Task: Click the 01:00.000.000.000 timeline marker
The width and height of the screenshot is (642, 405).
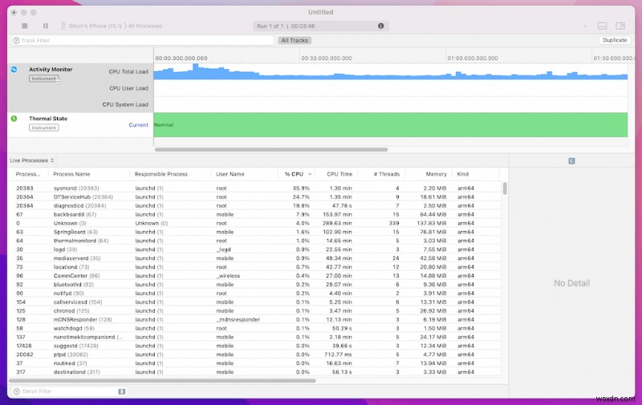Action: tap(473, 58)
